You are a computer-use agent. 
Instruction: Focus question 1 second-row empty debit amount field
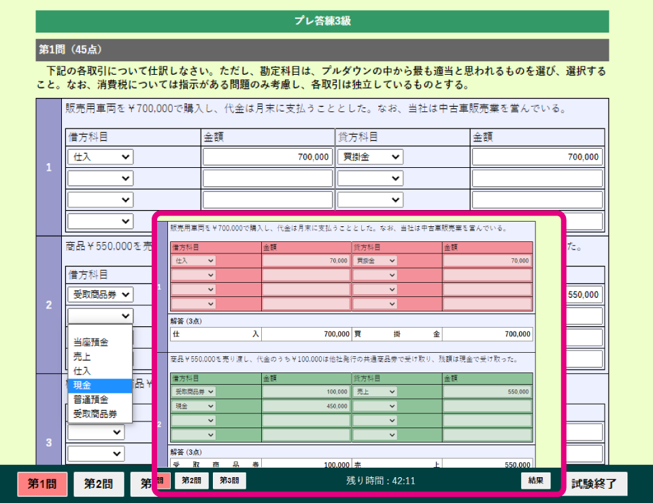(x=267, y=179)
